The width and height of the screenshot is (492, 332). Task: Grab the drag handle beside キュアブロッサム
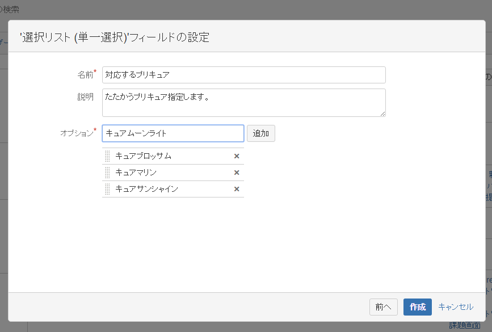(x=107, y=156)
